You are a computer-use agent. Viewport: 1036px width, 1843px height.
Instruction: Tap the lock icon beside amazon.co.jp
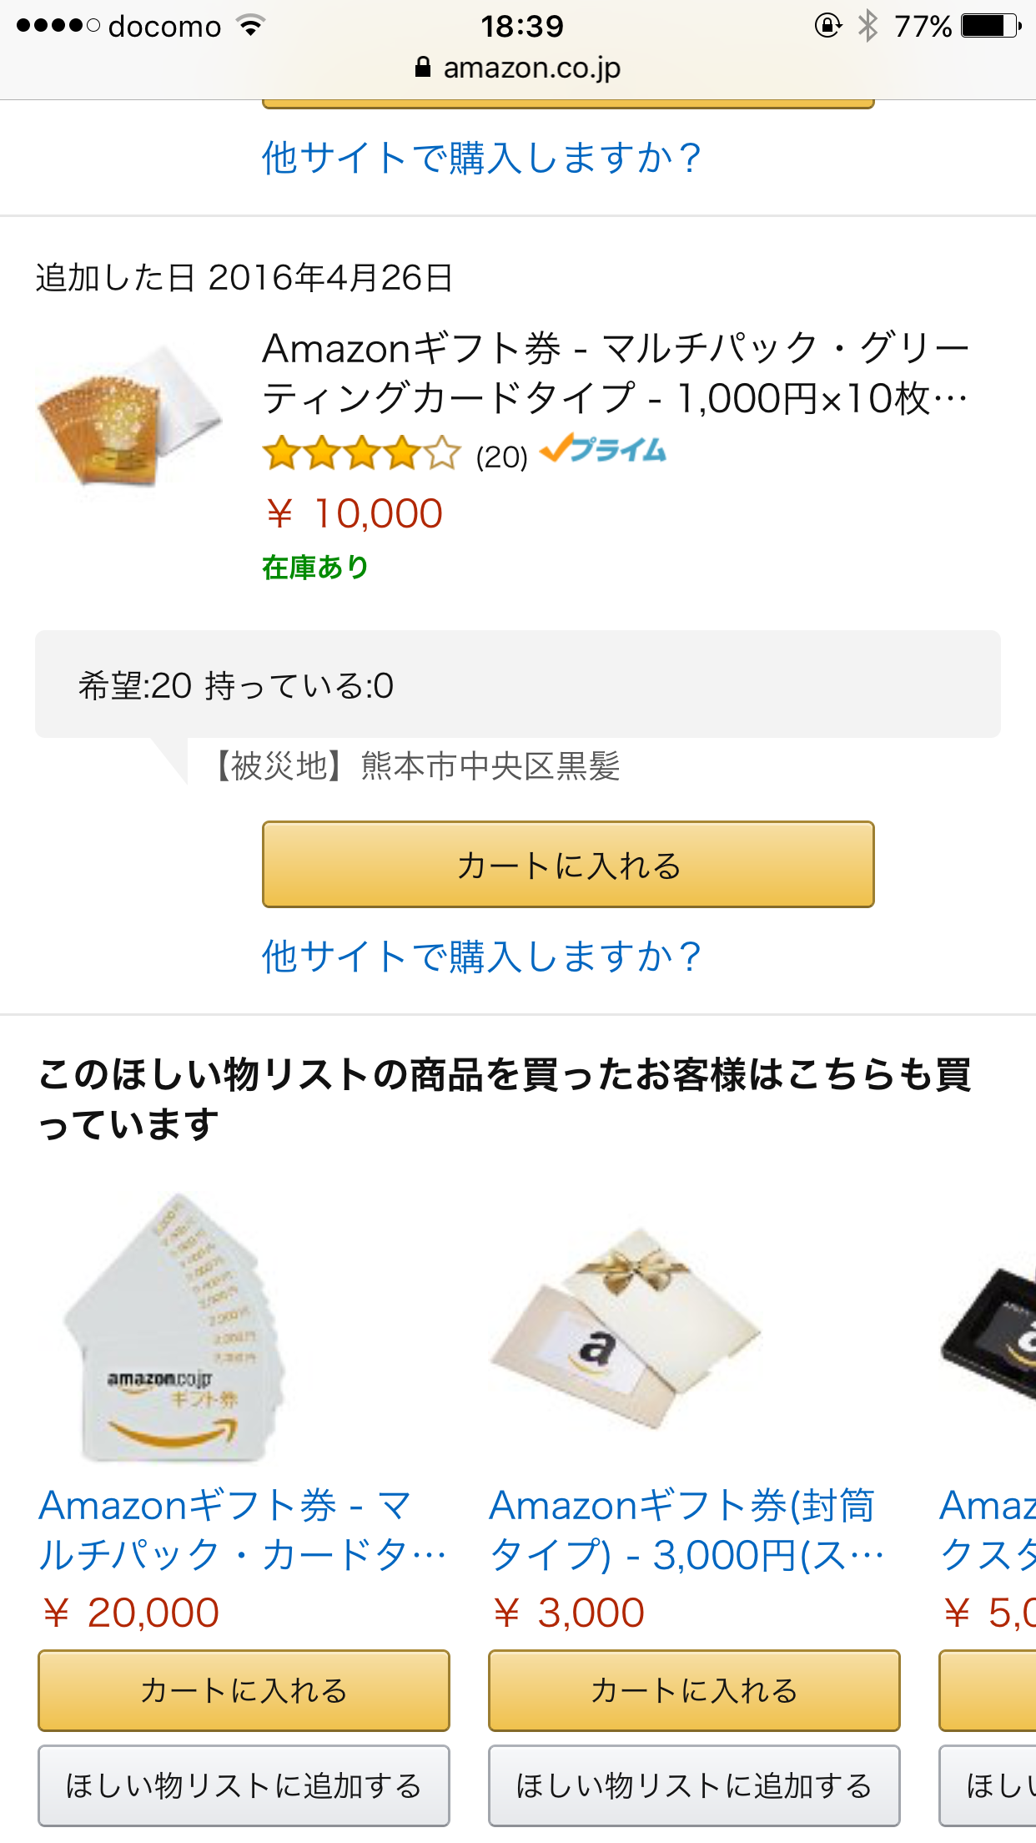(x=423, y=68)
